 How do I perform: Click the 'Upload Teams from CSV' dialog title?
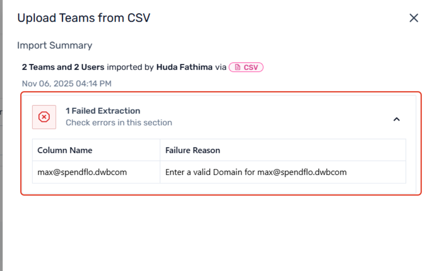[83, 18]
